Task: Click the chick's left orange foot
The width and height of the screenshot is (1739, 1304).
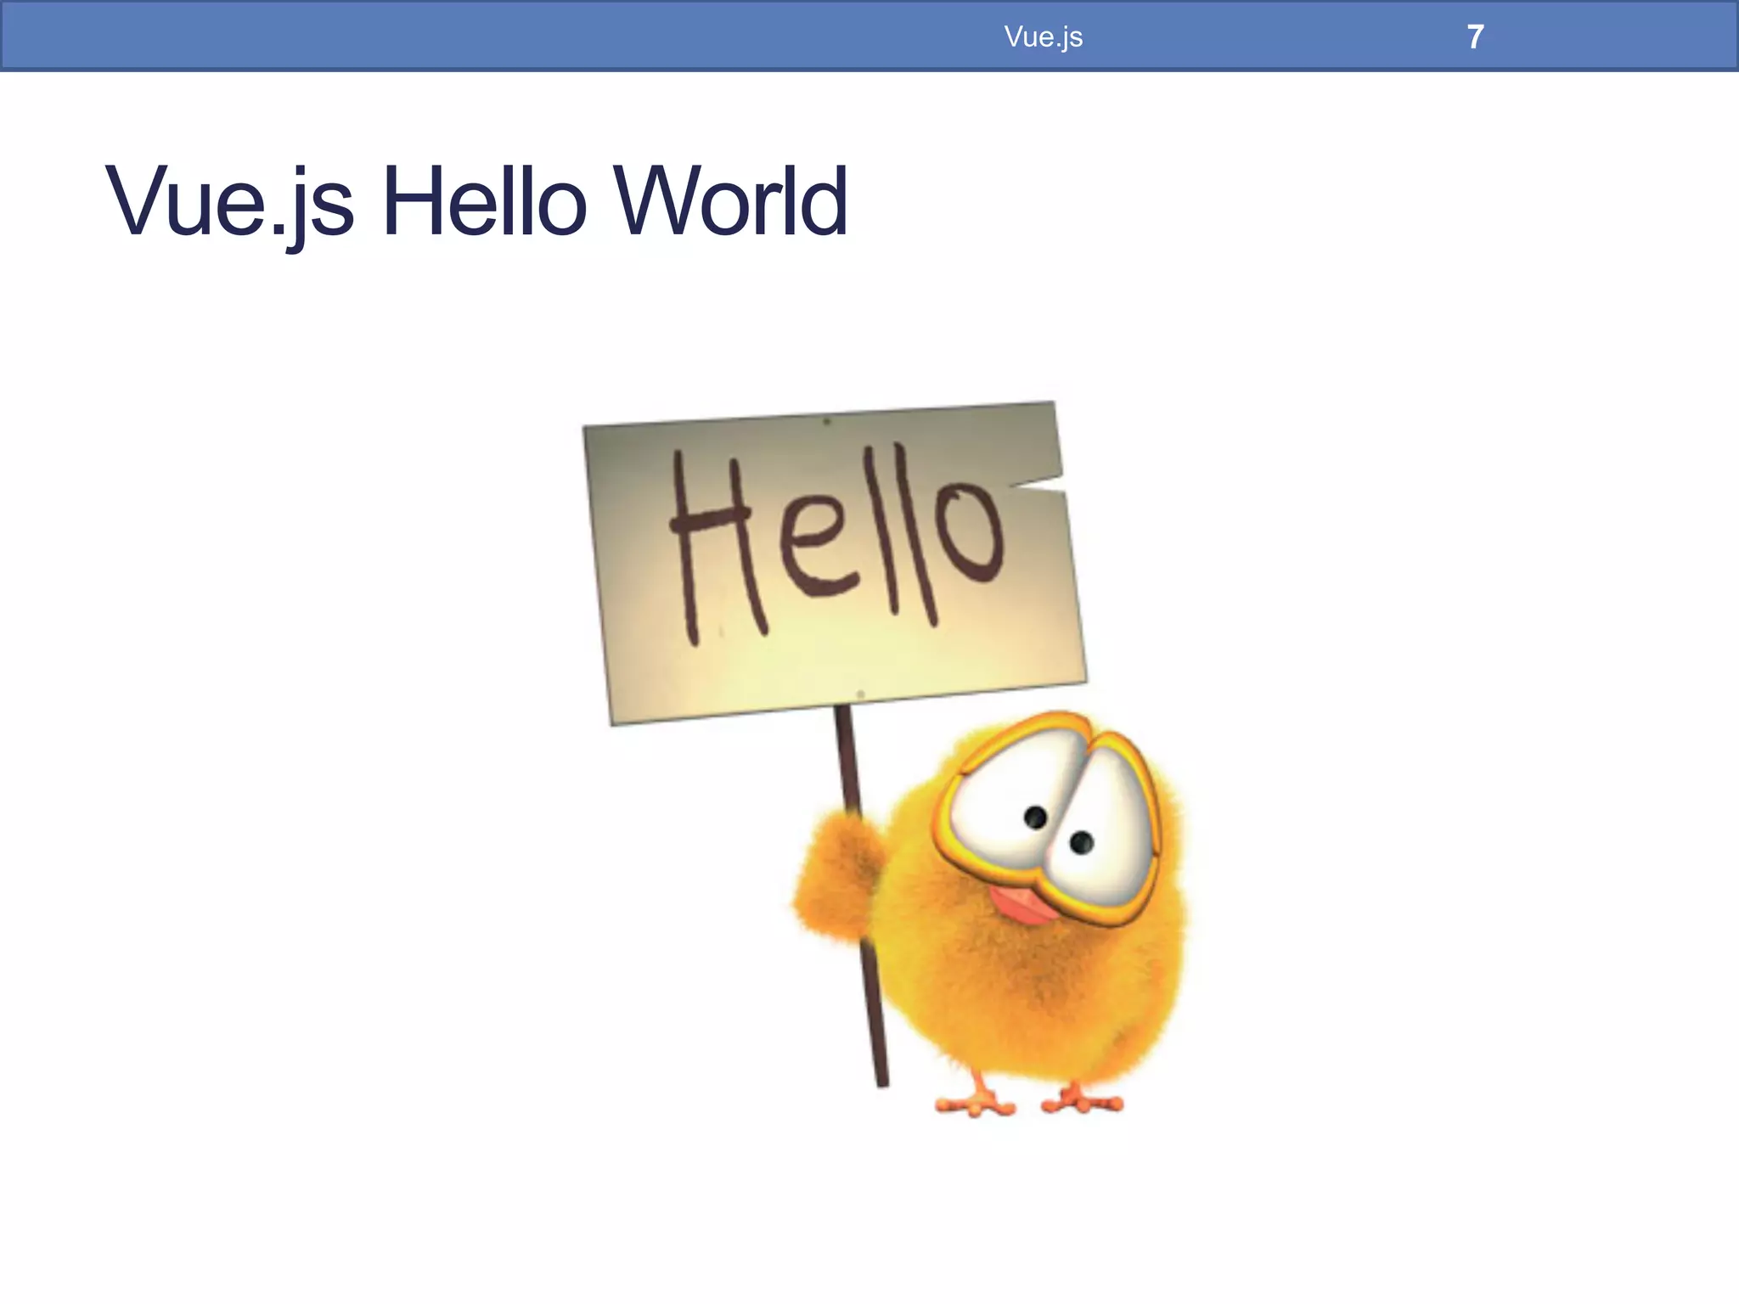Action: [976, 1104]
